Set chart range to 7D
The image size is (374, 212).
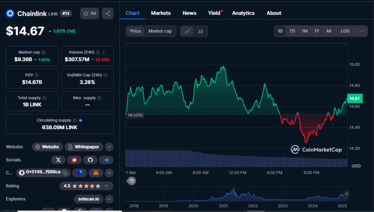tap(292, 31)
